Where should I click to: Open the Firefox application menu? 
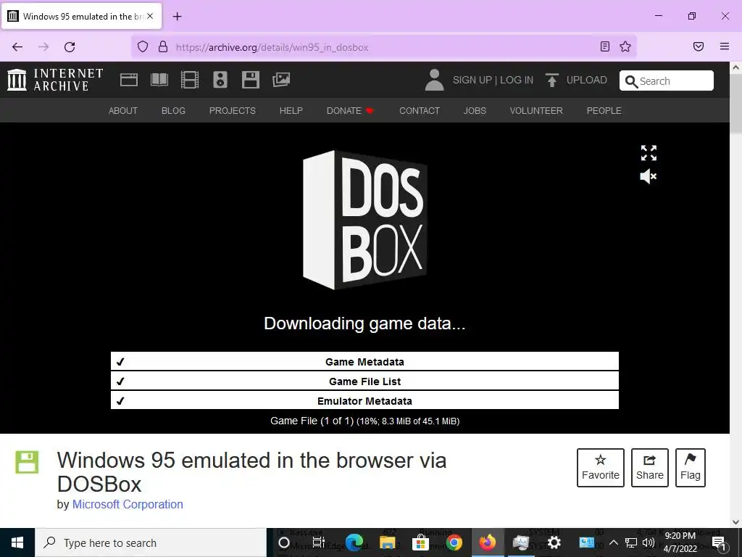[x=725, y=46]
